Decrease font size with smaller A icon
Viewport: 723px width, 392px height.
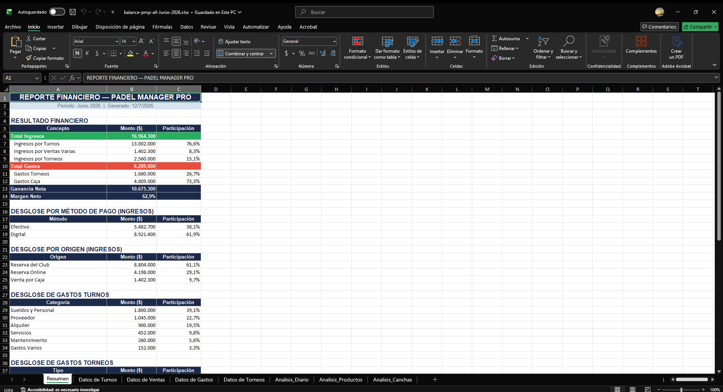click(x=151, y=41)
